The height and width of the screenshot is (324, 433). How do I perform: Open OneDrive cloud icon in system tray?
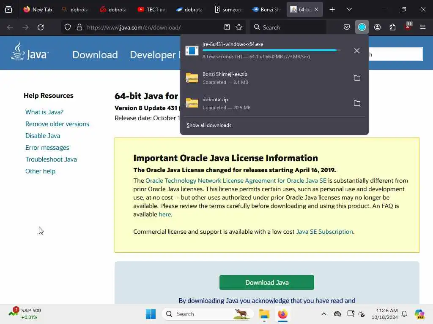(x=337, y=314)
